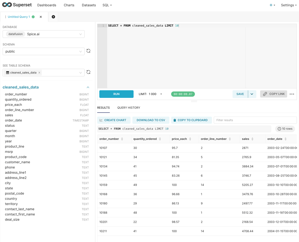The height and width of the screenshot is (242, 299).
Task: Open the Database dropdown showing Spice.ai
Action: 44,34
